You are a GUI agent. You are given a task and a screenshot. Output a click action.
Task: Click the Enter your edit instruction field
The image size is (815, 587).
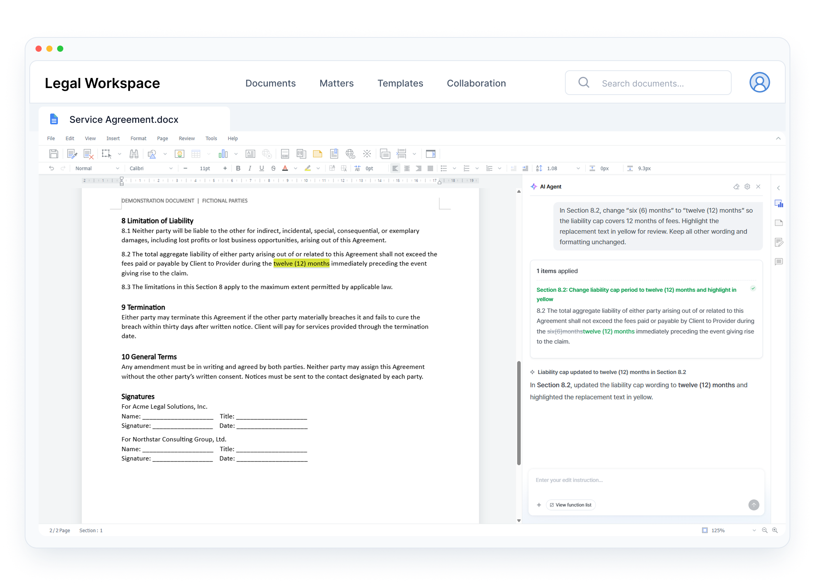[x=646, y=480]
